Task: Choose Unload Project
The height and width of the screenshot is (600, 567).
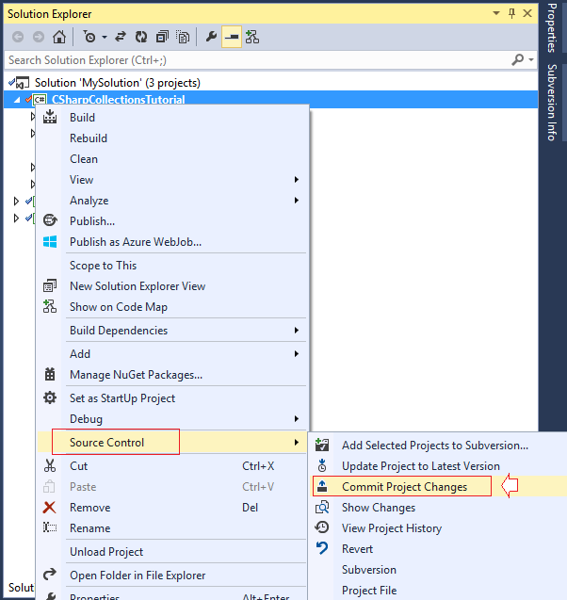Action: 173,552
